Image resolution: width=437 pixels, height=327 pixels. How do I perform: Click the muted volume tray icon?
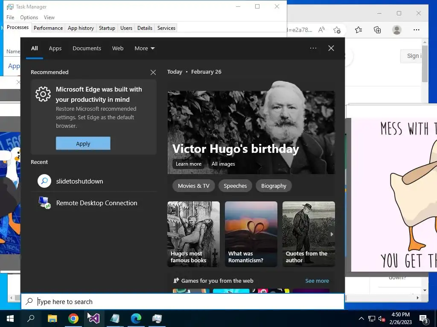pos(382,318)
